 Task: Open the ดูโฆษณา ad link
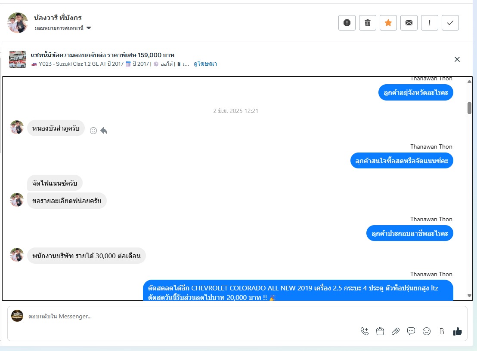click(205, 64)
